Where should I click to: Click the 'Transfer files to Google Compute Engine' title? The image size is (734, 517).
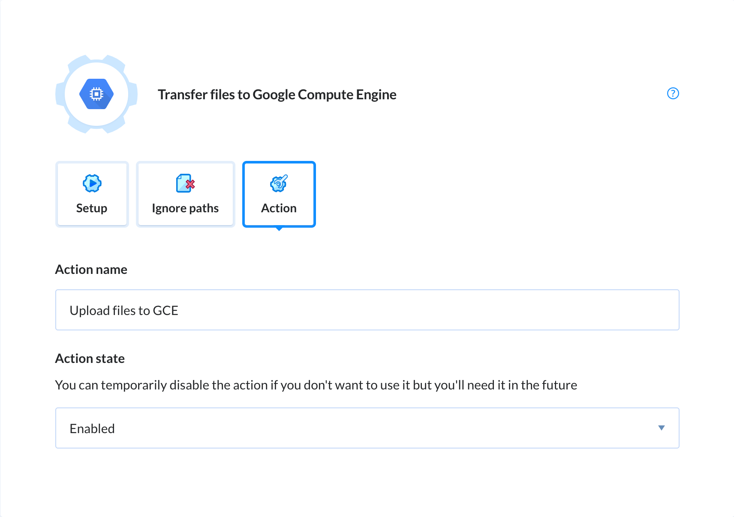(x=277, y=95)
